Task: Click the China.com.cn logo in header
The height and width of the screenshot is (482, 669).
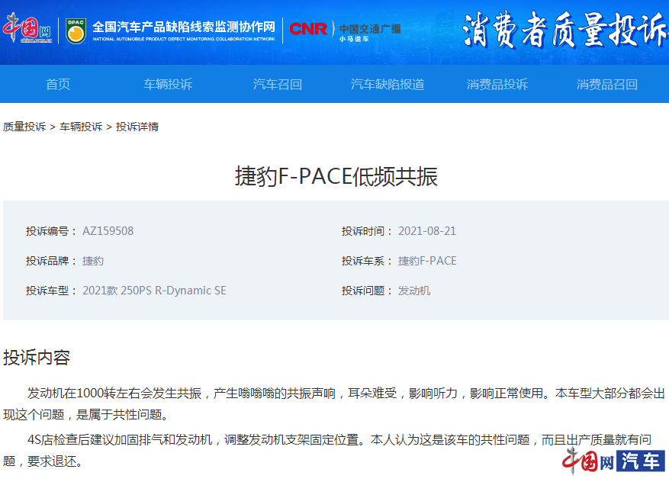Action: tap(27, 28)
